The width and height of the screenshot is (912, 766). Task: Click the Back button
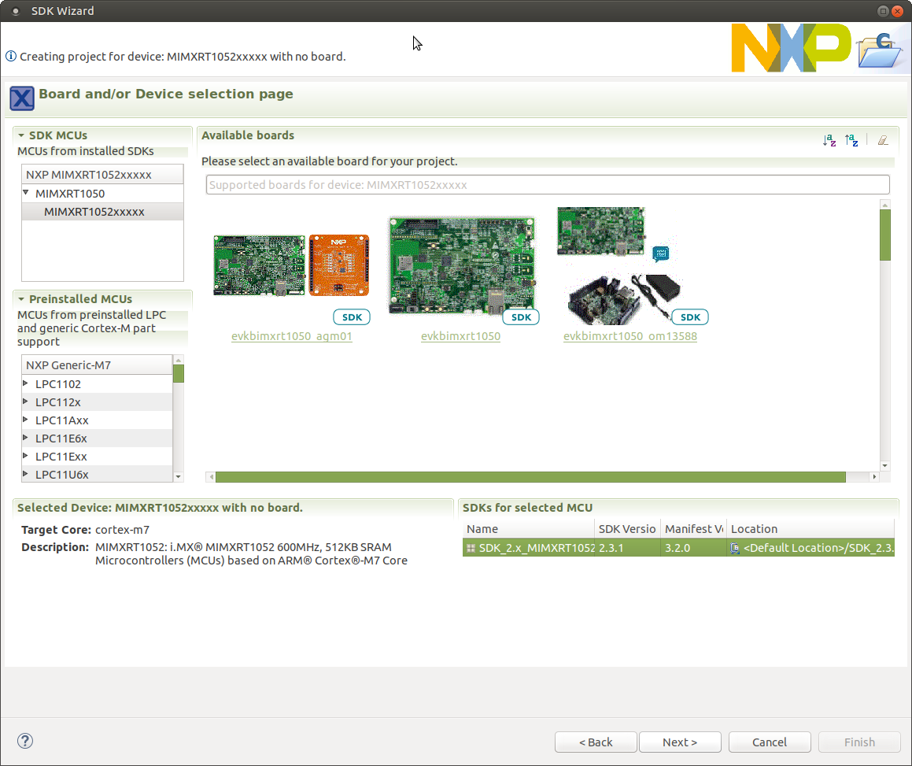[596, 742]
